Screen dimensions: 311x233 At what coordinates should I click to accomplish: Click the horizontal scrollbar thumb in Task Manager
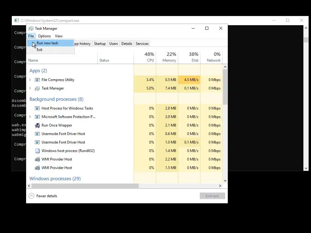point(85,186)
